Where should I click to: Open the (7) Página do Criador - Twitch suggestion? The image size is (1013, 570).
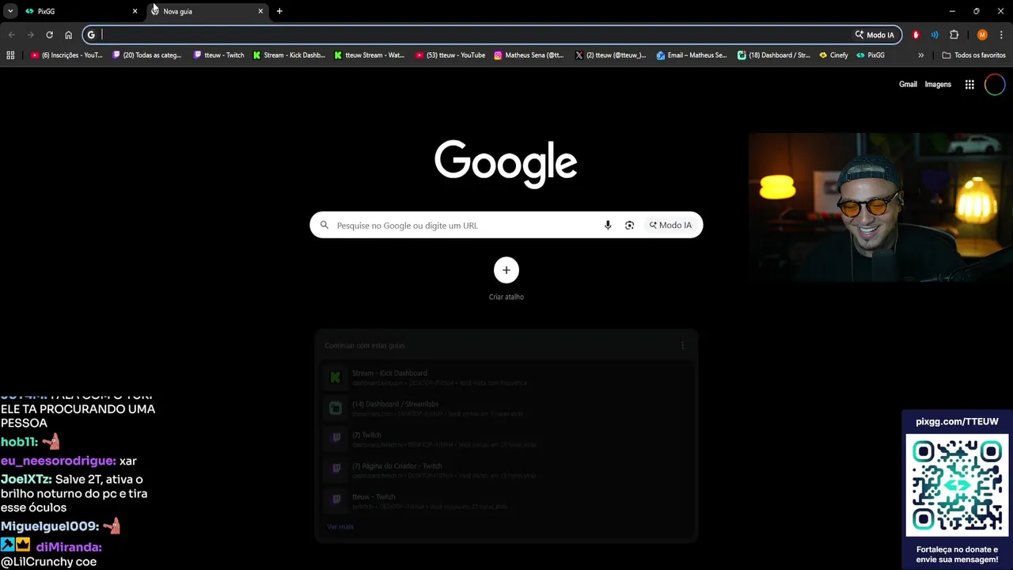(506, 469)
